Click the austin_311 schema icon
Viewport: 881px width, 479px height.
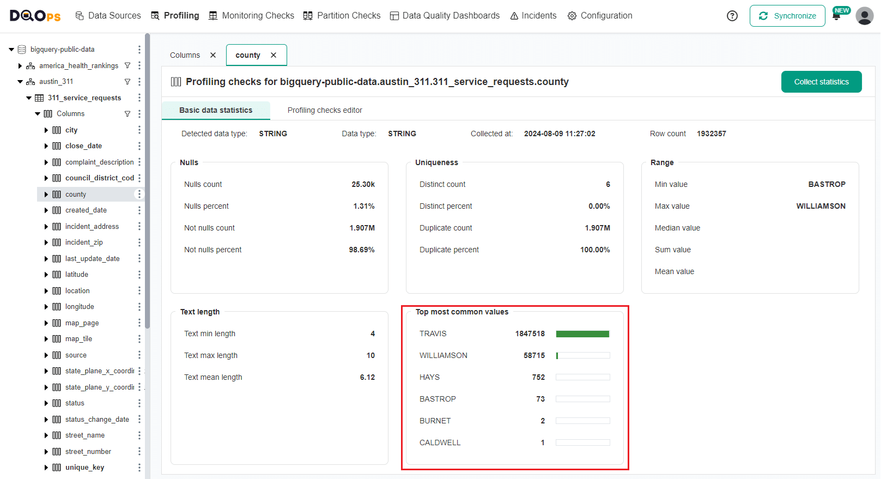pyautogui.click(x=31, y=82)
